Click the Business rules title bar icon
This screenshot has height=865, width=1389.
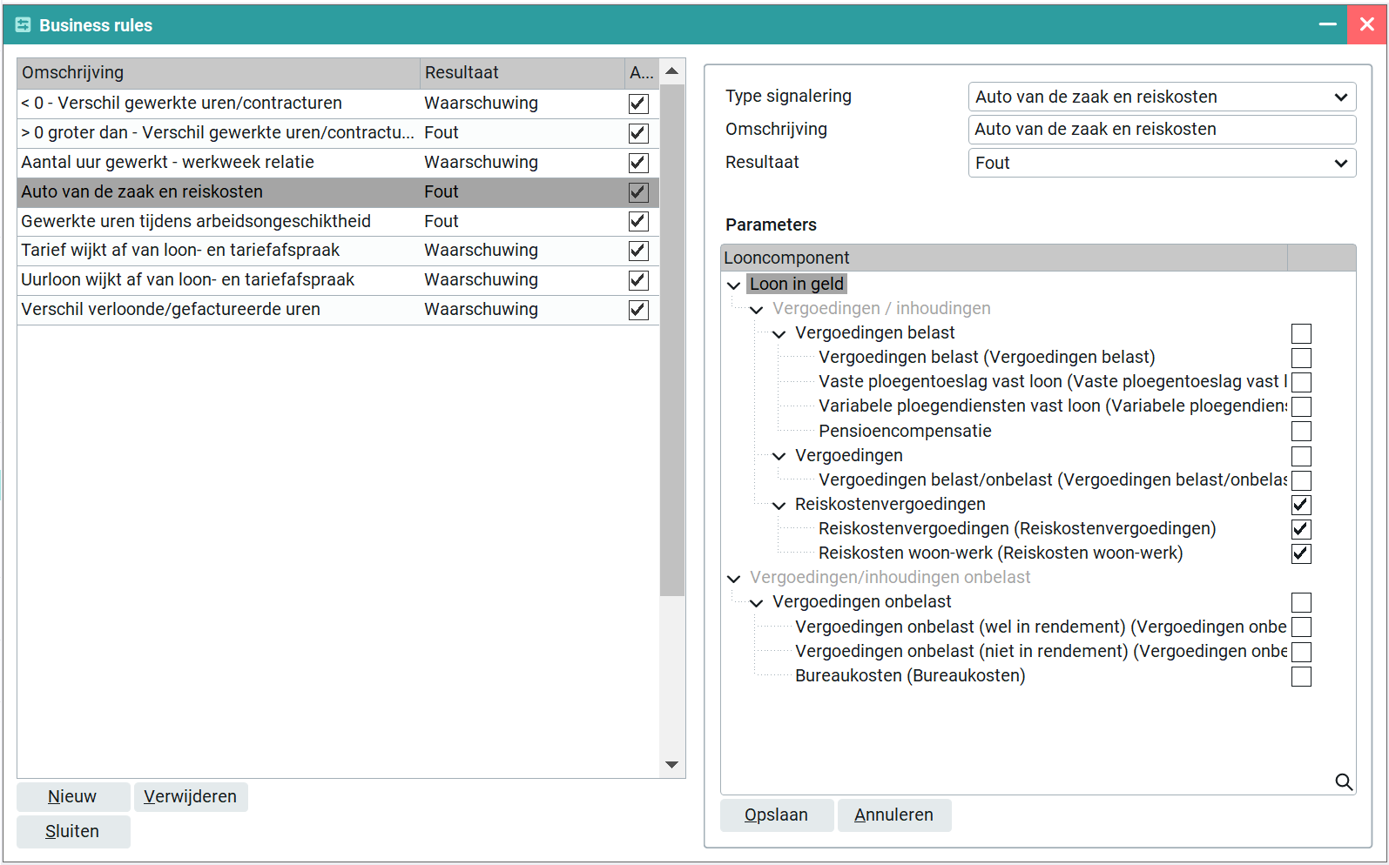pos(23,25)
